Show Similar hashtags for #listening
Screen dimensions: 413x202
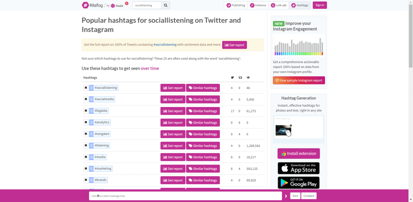[x=203, y=146]
